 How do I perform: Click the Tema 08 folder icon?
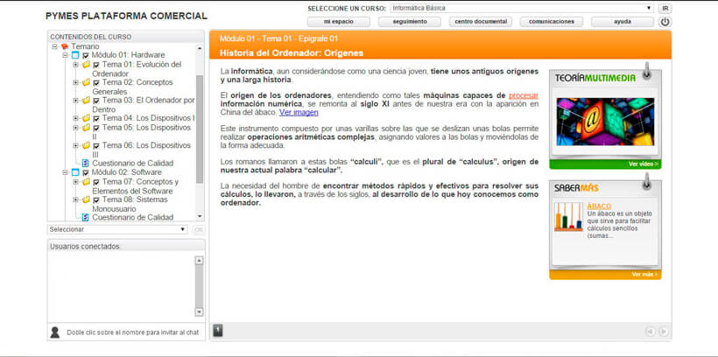[x=86, y=199]
